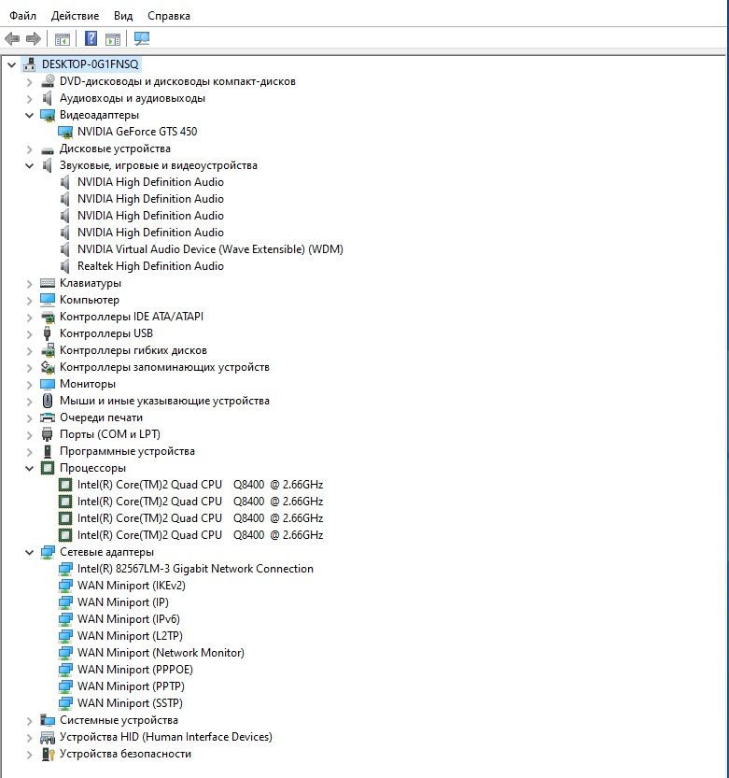Viewport: 729px width, 778px height.
Task: Click the Back arrow toolbar icon
Action: (12, 38)
